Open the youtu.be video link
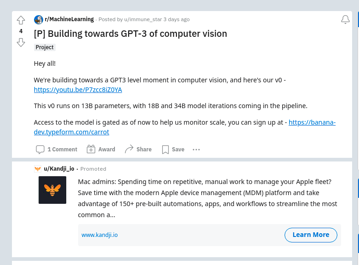Image resolution: width=359 pixels, height=265 pixels. [x=78, y=90]
